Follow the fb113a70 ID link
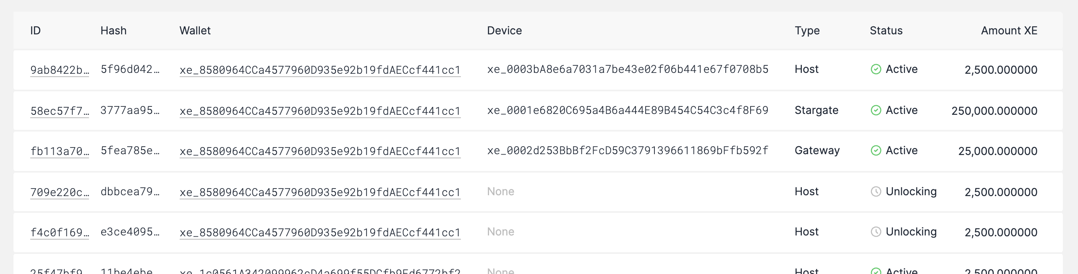1078x274 pixels. coord(60,152)
